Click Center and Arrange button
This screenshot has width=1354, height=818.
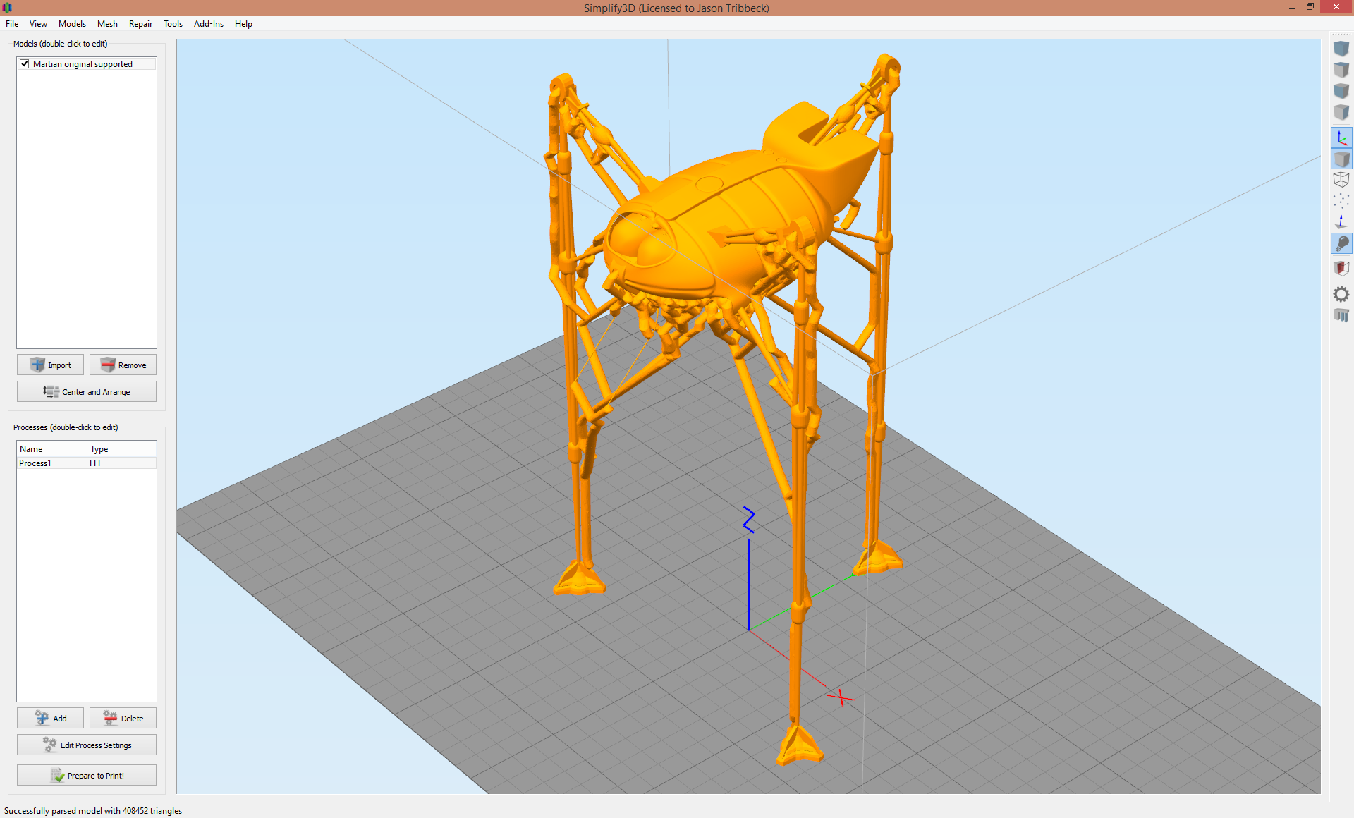[x=86, y=391]
